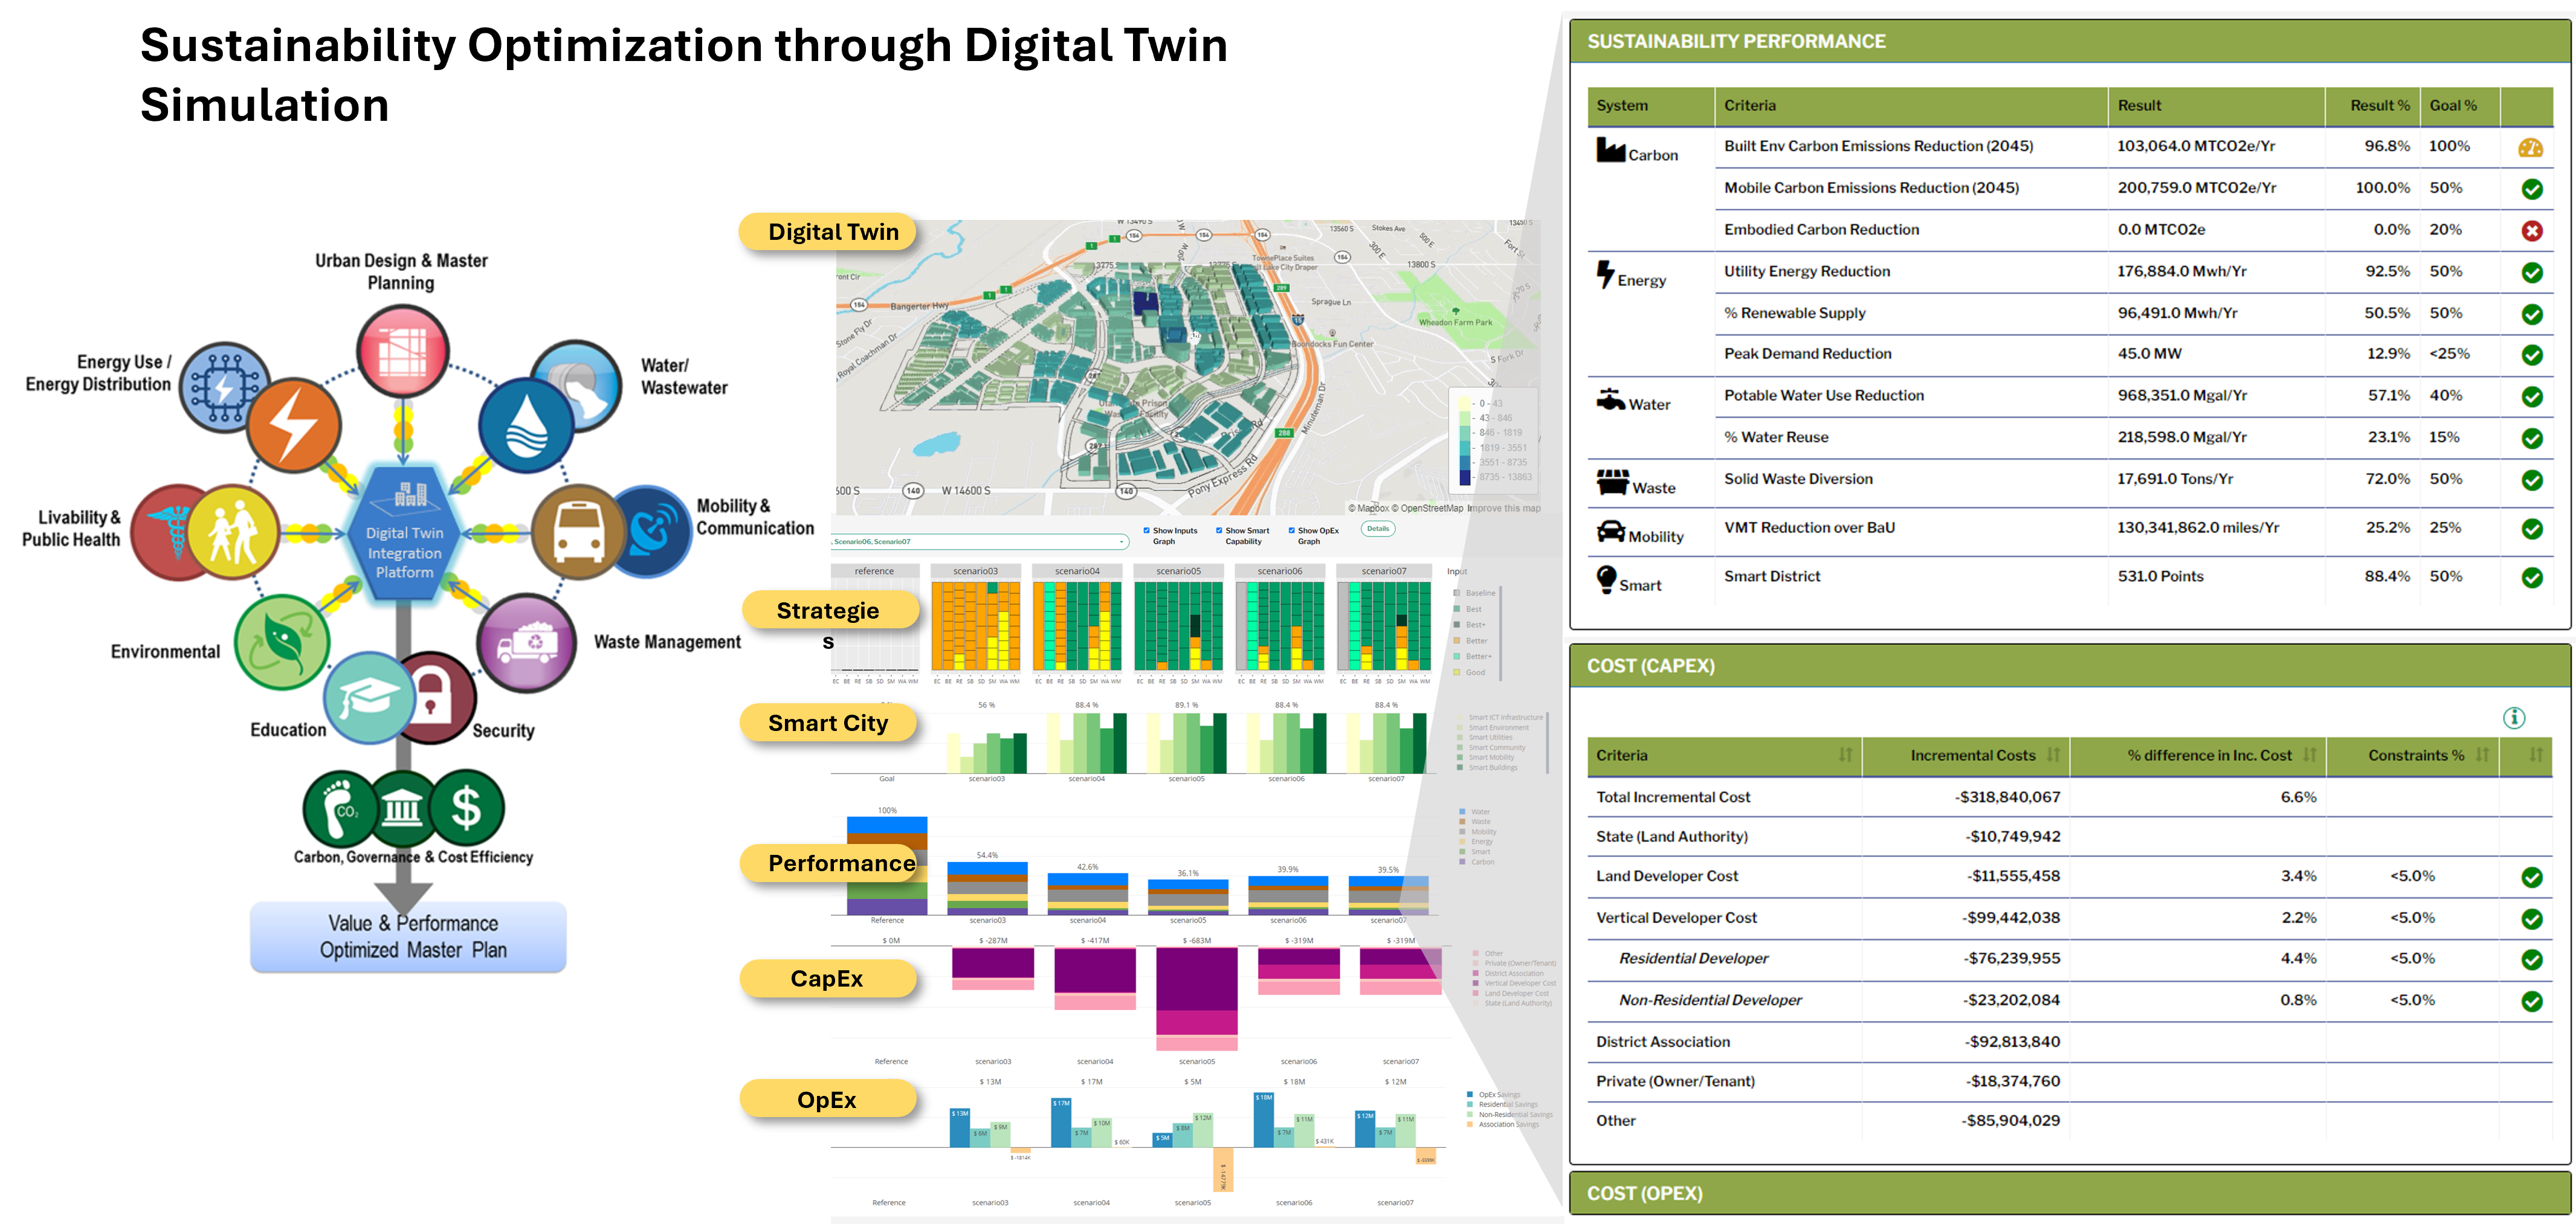Click green check for Mobile Carbon Emissions Reduction
Screen dimensions: 2576x1224
coord(2531,189)
